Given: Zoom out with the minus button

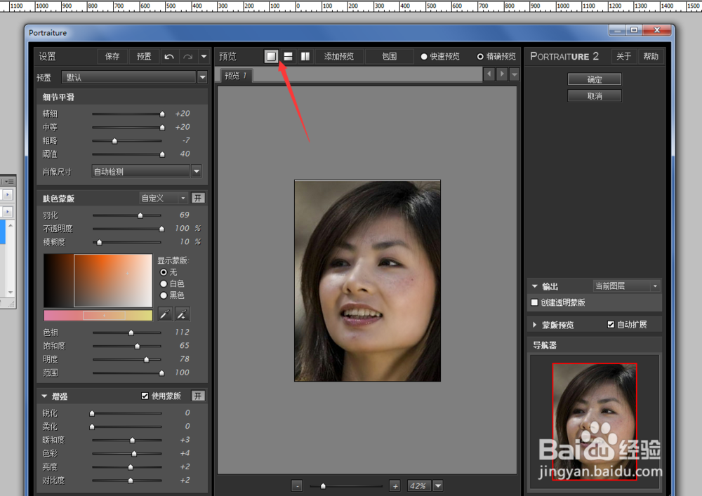Looking at the screenshot, I should coord(297,485).
